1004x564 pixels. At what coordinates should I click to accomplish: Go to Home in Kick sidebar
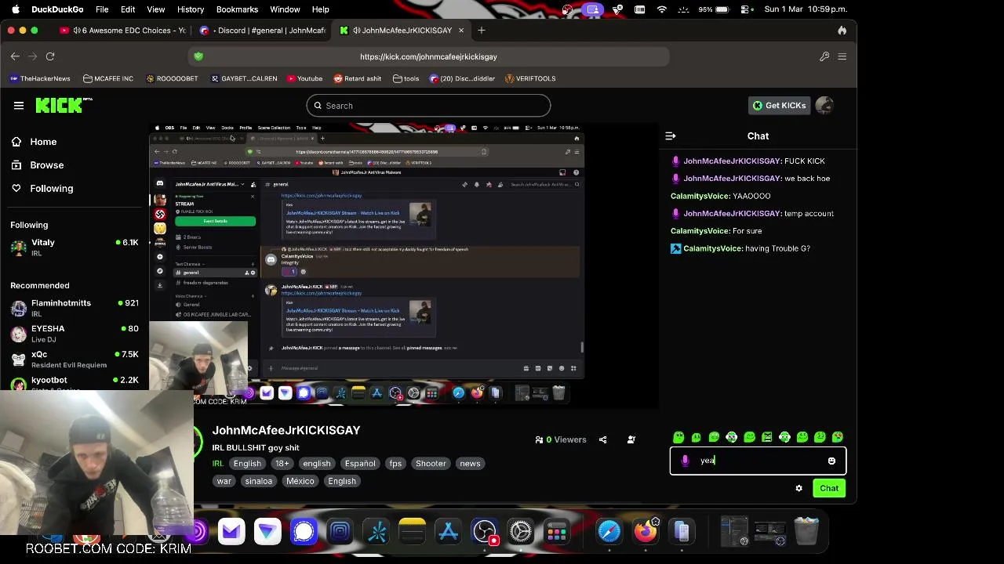coord(34,142)
